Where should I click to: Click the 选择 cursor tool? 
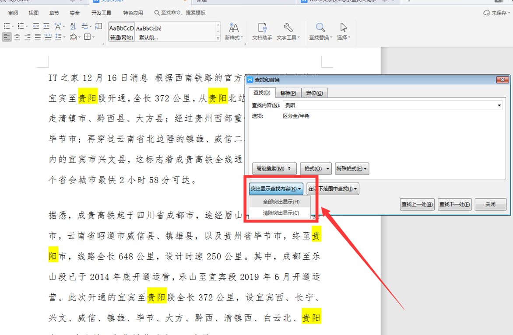coord(344,31)
